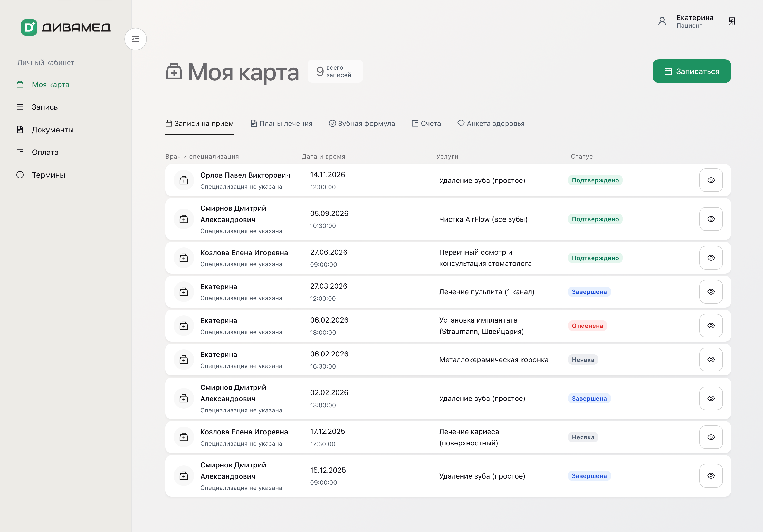This screenshot has width=763, height=532.
Task: Click the service Чистка AirFlow (все зубы)
Action: [x=483, y=219]
